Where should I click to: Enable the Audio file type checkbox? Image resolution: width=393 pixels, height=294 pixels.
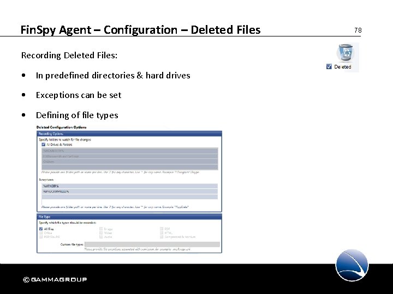[x=101, y=236]
